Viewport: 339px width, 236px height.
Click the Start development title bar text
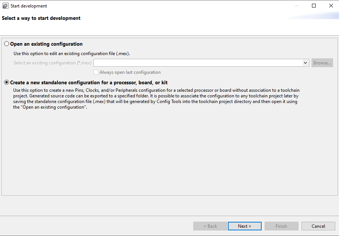[x=29, y=6]
